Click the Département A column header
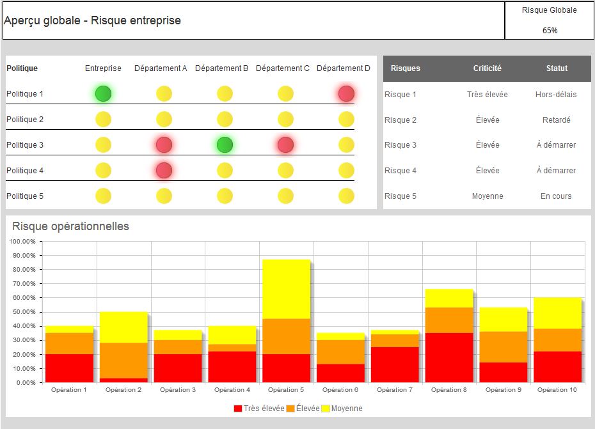Screen dimensions: 595x429 [x=161, y=68]
